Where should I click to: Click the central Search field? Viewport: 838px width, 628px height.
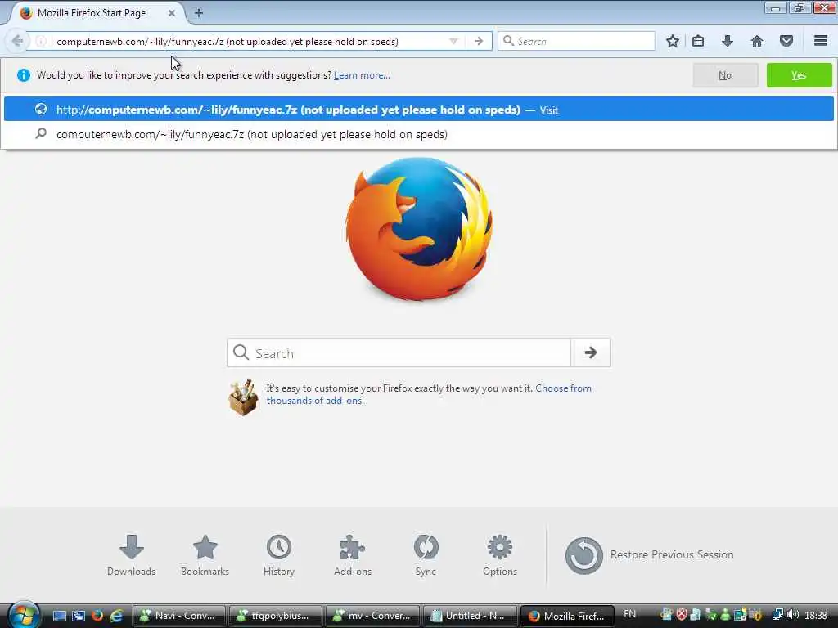coord(399,352)
